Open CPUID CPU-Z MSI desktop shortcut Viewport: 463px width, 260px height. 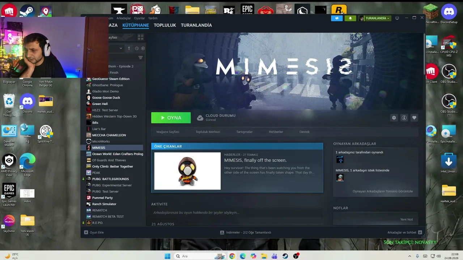(x=449, y=46)
